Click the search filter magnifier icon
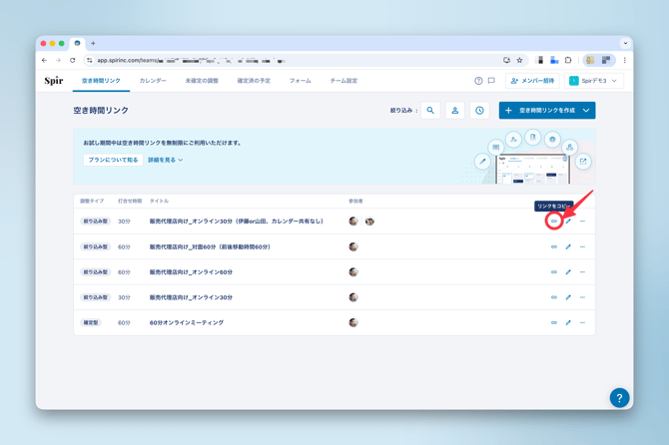 (430, 111)
